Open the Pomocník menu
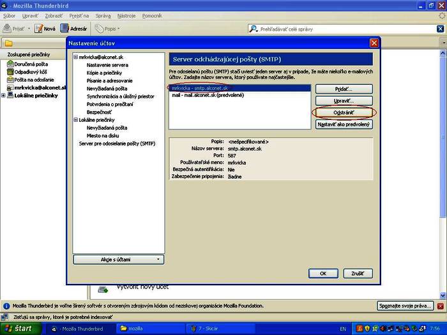Screen dimensions: 447x335 (x=152, y=16)
